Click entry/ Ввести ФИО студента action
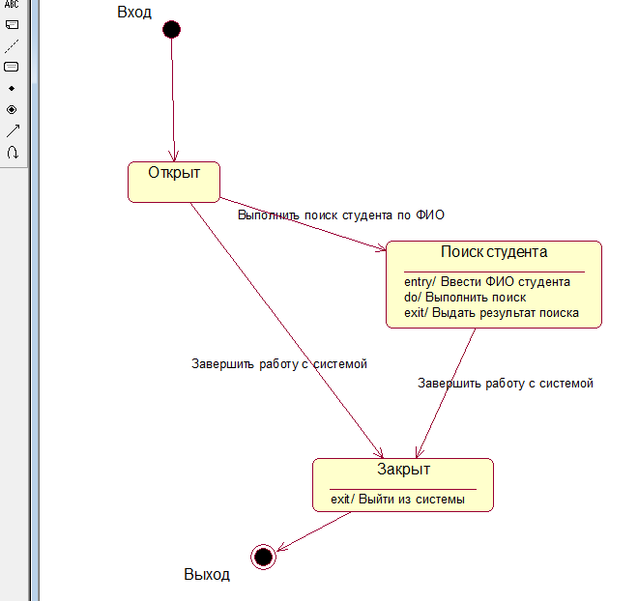Image resolution: width=638 pixels, height=601 pixels. click(x=487, y=281)
